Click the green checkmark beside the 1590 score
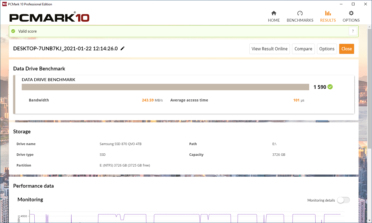Image resolution: width=372 pixels, height=223 pixels. point(330,87)
